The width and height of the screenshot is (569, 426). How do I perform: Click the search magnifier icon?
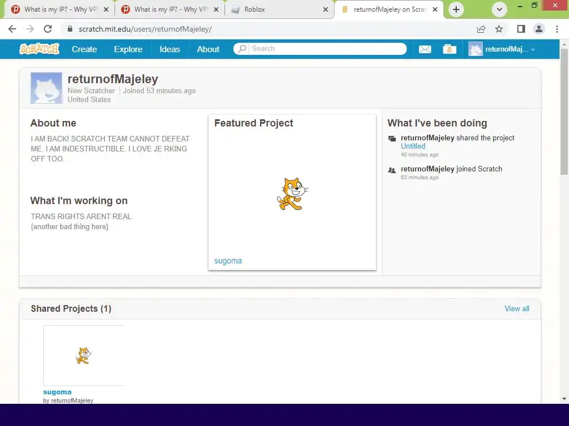pos(242,49)
